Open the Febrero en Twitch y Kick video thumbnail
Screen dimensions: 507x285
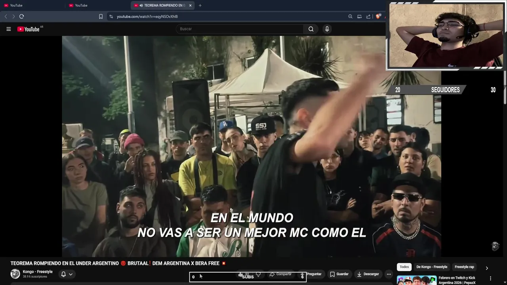pyautogui.click(x=417, y=280)
